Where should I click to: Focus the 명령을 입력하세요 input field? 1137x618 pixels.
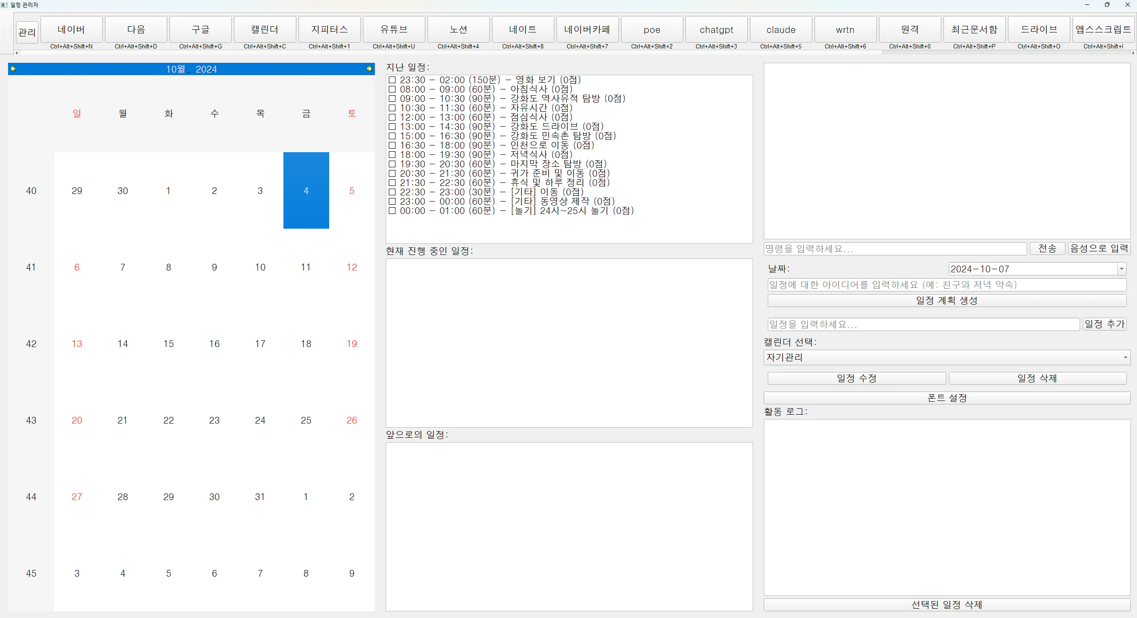pyautogui.click(x=895, y=249)
